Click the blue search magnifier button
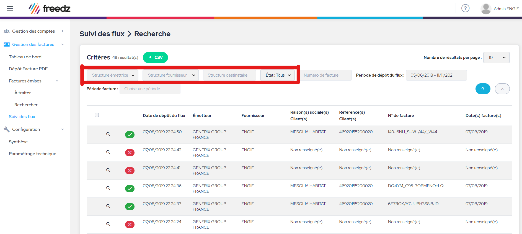522x234 pixels. (x=483, y=89)
